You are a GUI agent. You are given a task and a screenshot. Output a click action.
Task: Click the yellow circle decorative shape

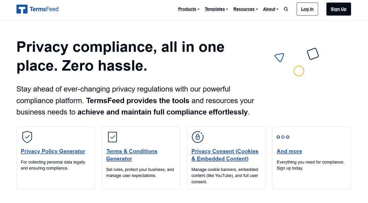pos(299,71)
